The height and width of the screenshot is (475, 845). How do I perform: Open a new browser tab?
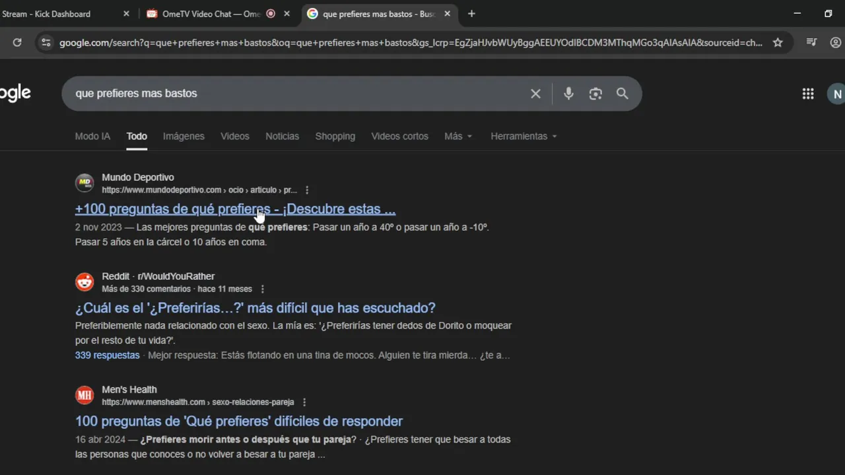tap(471, 14)
